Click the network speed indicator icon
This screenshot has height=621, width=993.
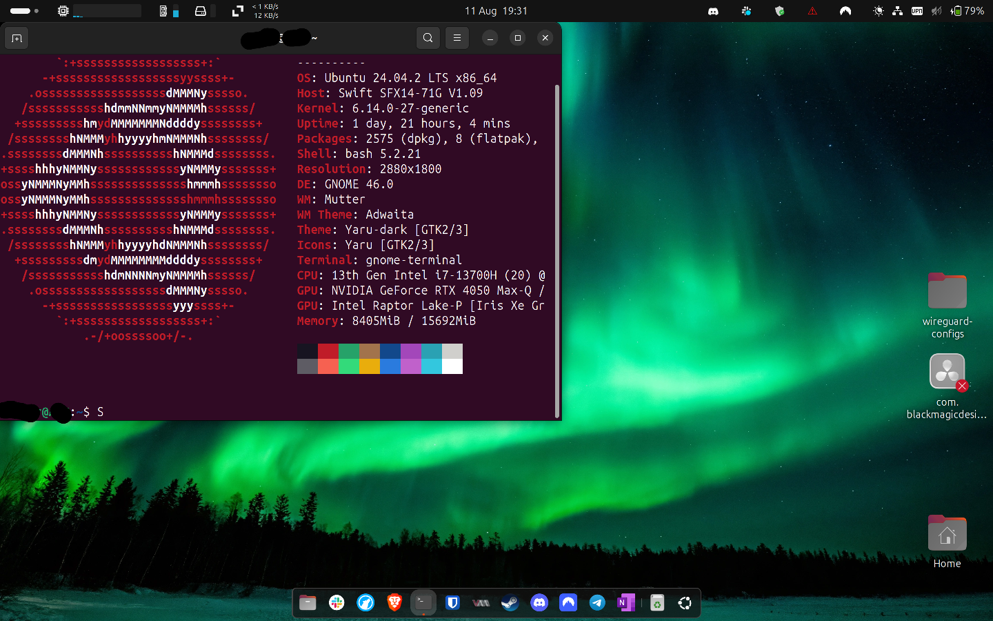[238, 11]
